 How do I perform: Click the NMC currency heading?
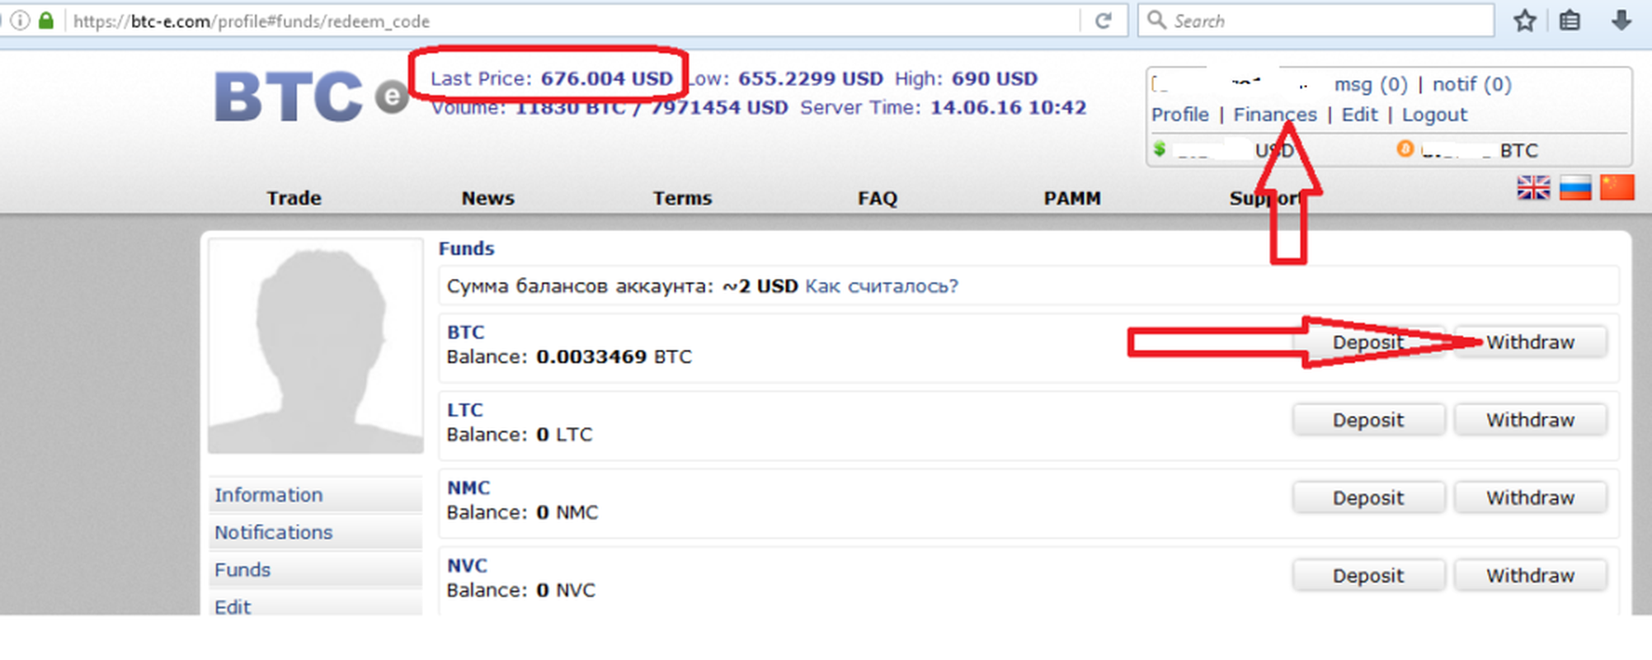coord(468,488)
